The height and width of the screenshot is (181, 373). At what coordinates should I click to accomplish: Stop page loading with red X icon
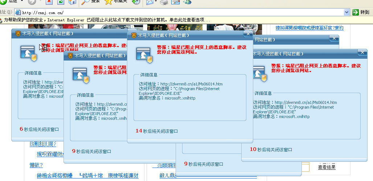tap(49, 2)
